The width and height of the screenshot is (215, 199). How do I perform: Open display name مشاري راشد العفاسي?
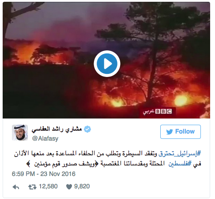click(57, 129)
